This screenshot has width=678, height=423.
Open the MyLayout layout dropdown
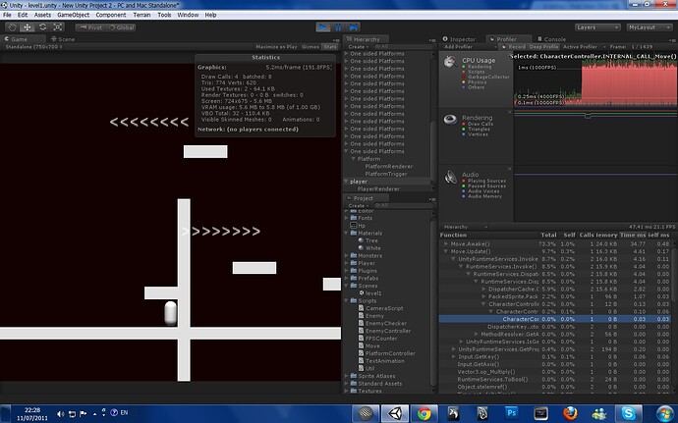point(648,27)
